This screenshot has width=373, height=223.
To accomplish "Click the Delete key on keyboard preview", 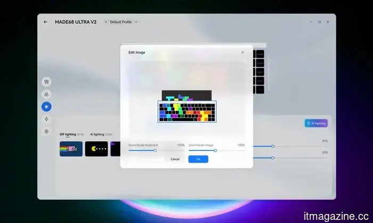I will coord(260,63).
